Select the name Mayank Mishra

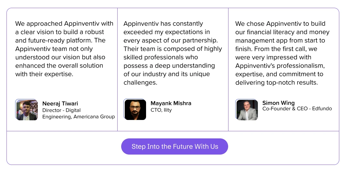pos(171,103)
